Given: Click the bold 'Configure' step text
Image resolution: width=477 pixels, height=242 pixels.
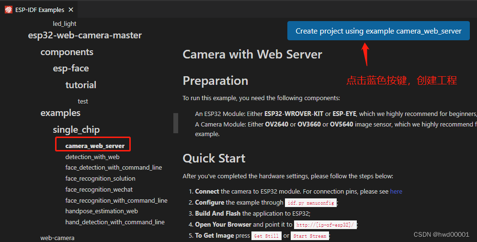Looking at the screenshot, I should pos(210,202).
